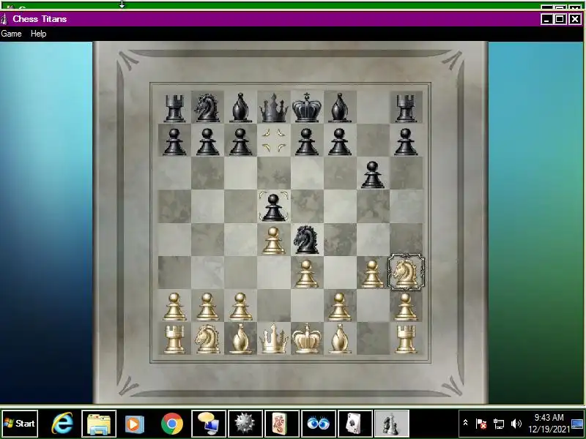Open the network tray icon
Viewport: 586px width, 439px height.
pos(499,424)
